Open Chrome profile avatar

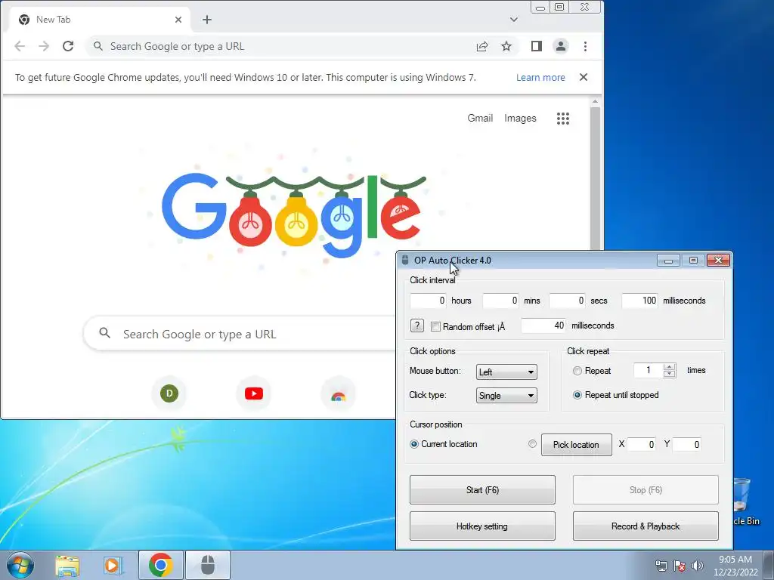561,46
